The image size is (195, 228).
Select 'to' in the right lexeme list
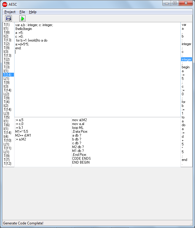pos(183,117)
